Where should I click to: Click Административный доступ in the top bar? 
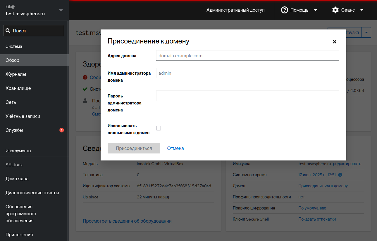pos(235,10)
